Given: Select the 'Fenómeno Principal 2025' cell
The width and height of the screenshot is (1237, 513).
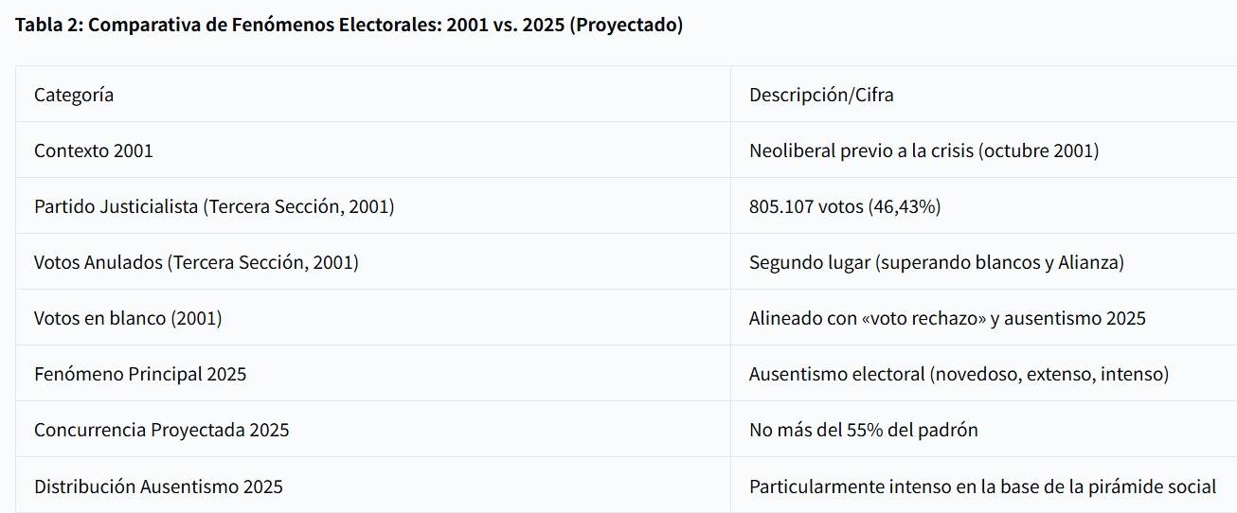Looking at the screenshot, I should (x=373, y=374).
